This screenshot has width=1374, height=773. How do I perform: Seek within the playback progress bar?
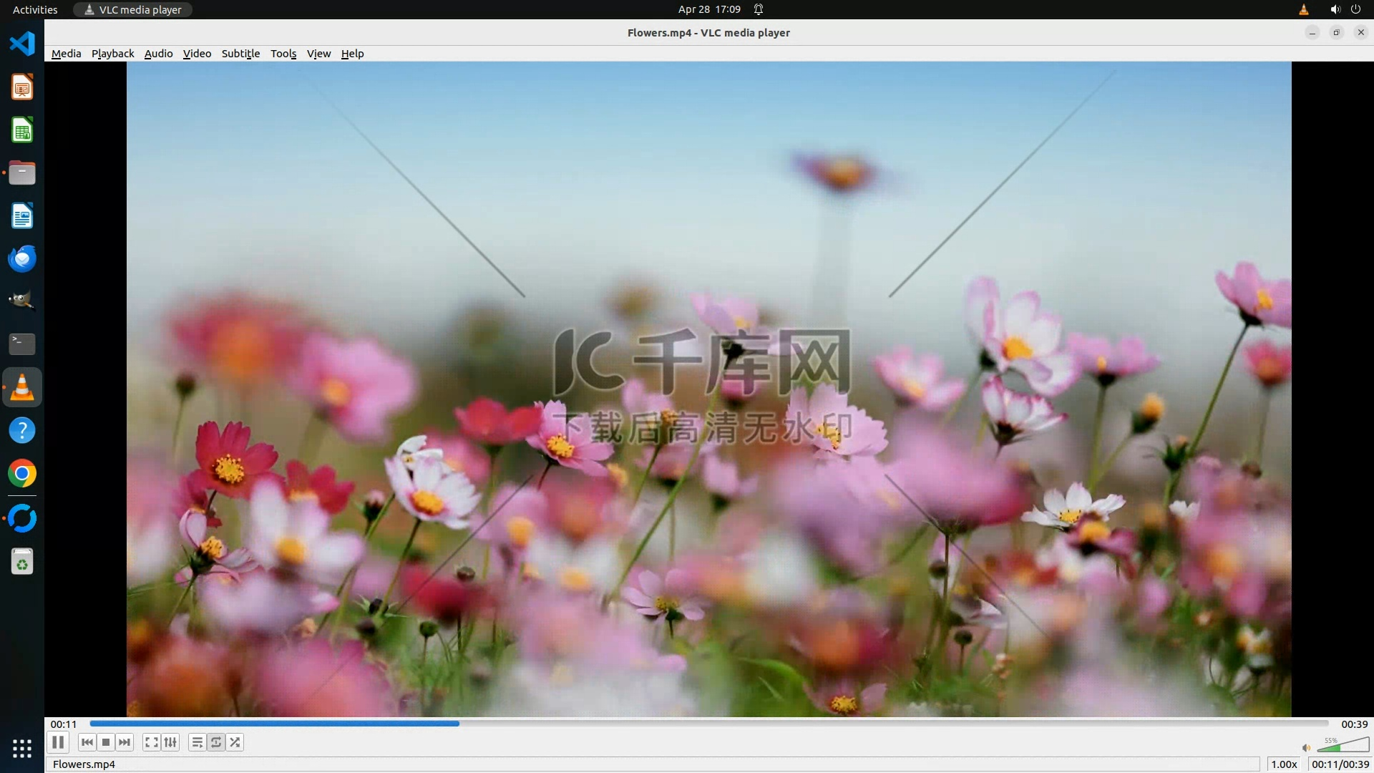point(708,724)
